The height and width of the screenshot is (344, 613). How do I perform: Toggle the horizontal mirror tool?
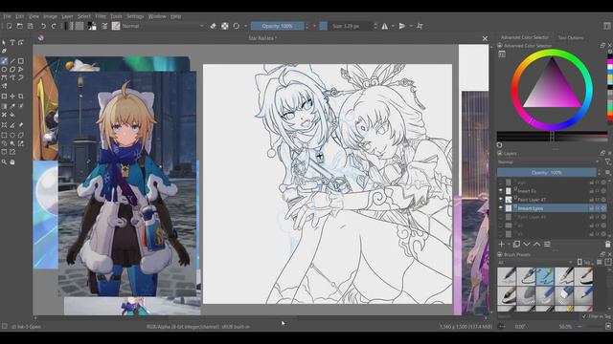[385, 26]
